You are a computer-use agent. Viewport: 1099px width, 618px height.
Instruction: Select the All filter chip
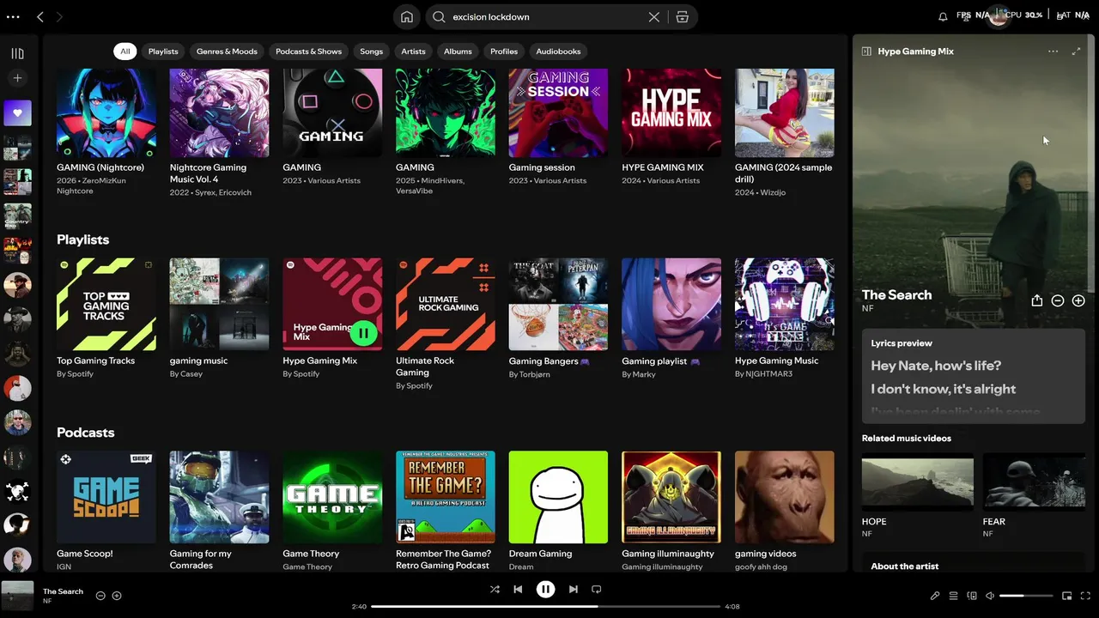tap(125, 51)
